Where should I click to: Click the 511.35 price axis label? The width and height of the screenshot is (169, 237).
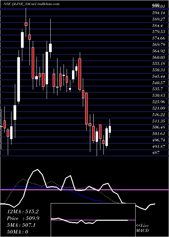pyautogui.click(x=159, y=121)
